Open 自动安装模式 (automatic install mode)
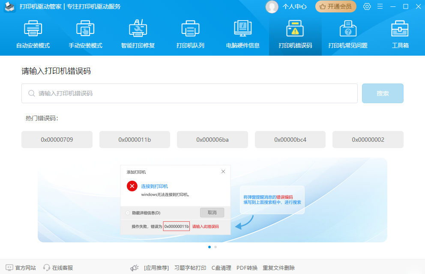The width and height of the screenshot is (425, 274). 33,34
